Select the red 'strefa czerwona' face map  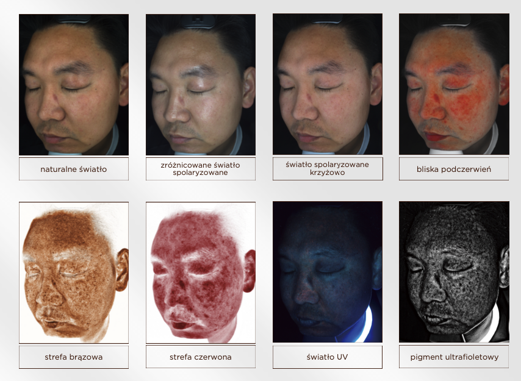pos(200,272)
